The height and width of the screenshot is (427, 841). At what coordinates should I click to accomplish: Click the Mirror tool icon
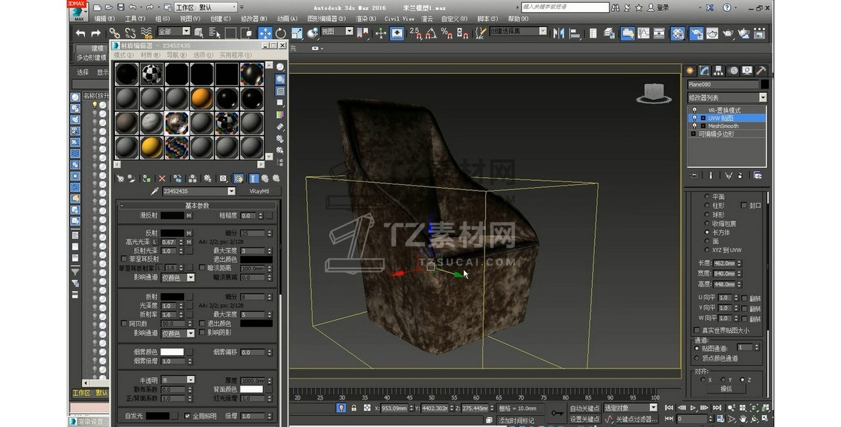point(558,33)
